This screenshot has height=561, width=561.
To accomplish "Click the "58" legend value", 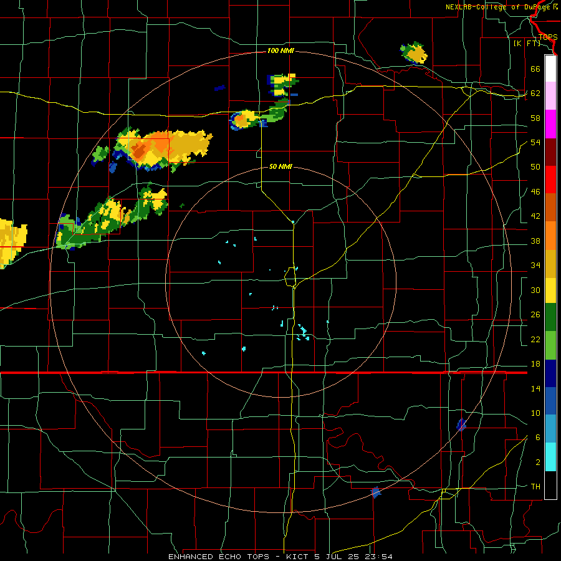I will pos(535,118).
